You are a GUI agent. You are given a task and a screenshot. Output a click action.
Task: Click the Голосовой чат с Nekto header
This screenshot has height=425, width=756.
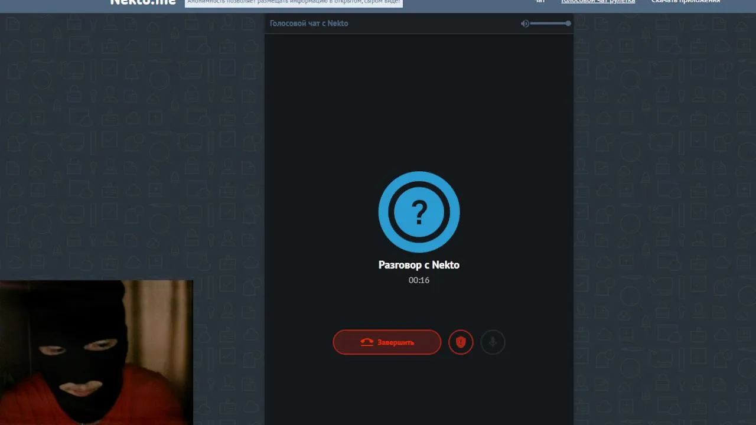tap(309, 24)
